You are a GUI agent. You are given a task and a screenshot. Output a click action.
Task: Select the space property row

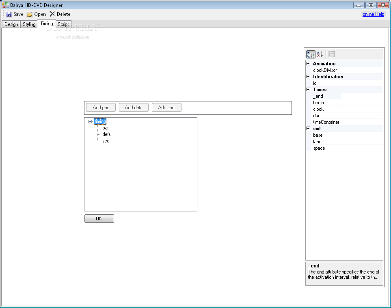point(344,148)
